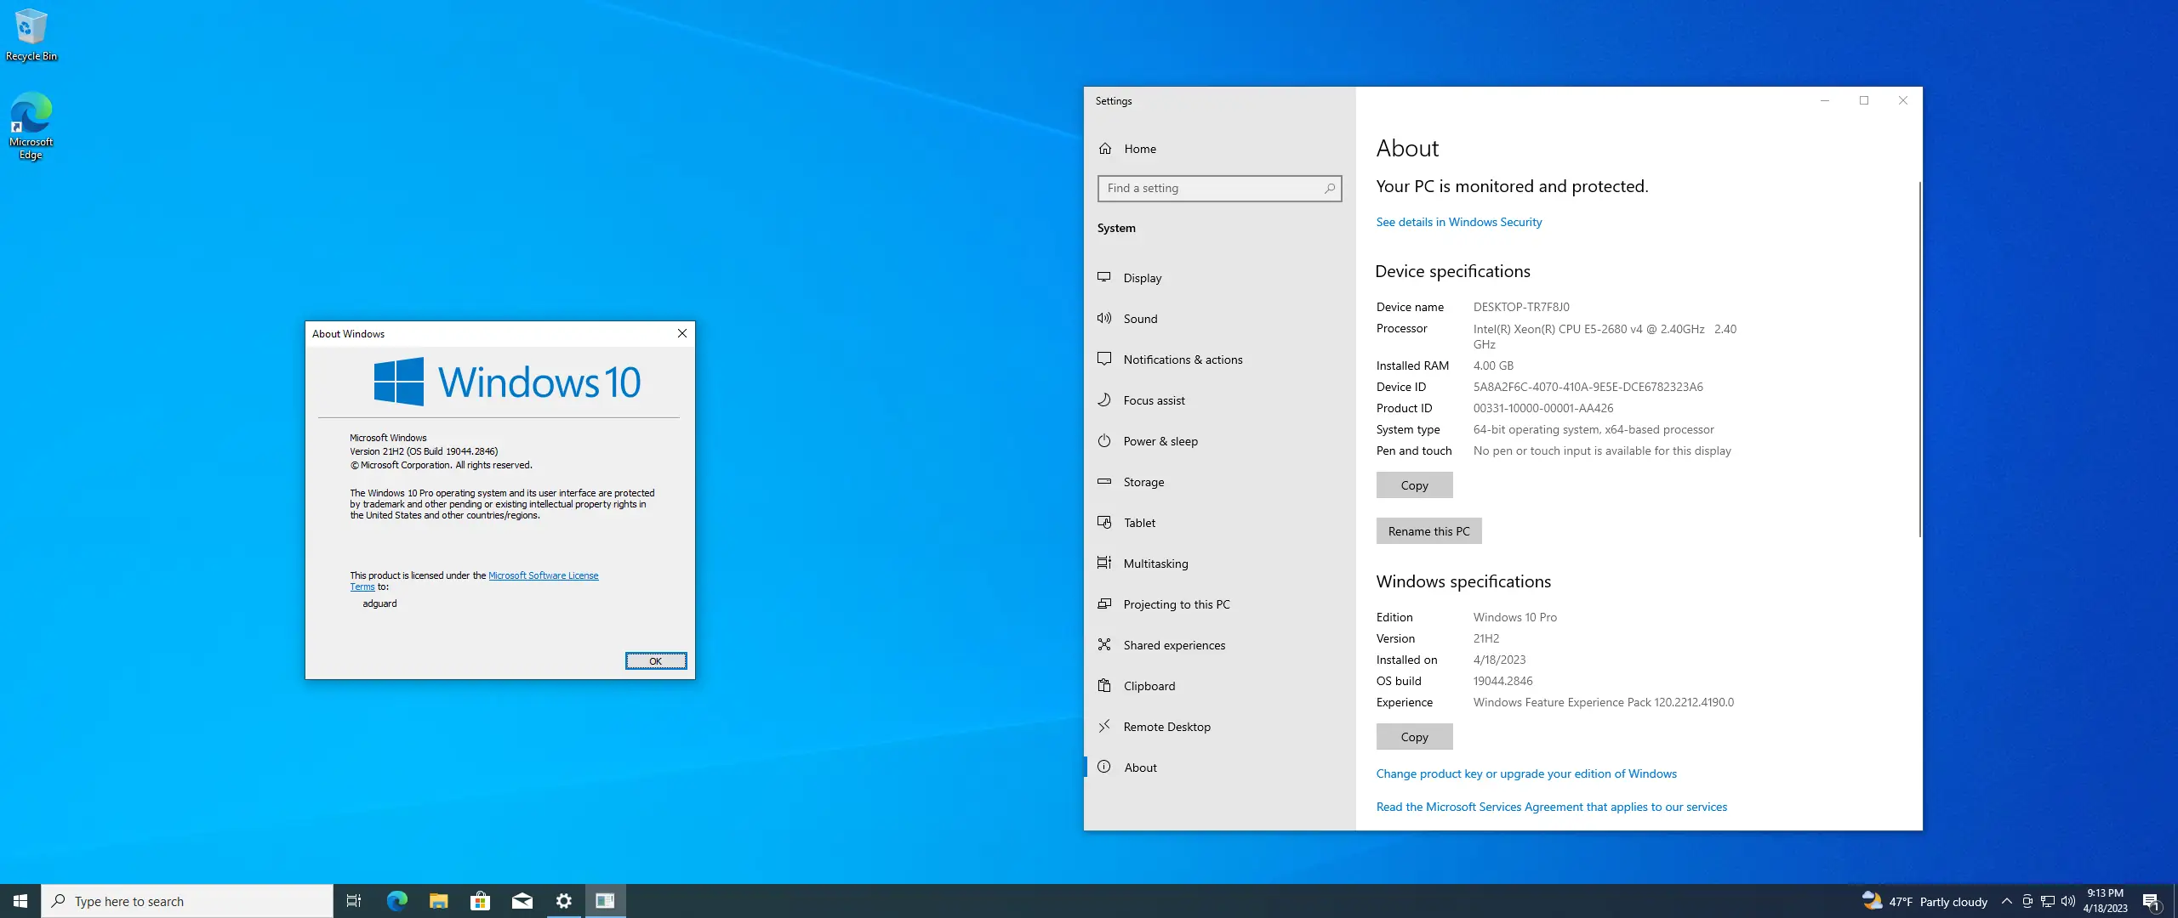Return to Settings Home
Viewport: 2178px width, 918px height.
point(1139,148)
